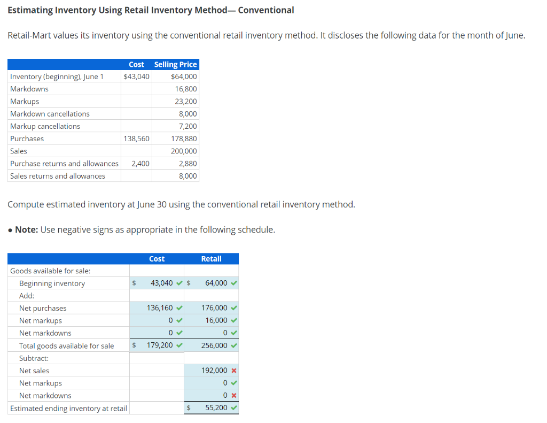Click the 2,880 purchase returns selling price
Image resolution: width=547 pixels, height=423 pixels.
tap(188, 164)
